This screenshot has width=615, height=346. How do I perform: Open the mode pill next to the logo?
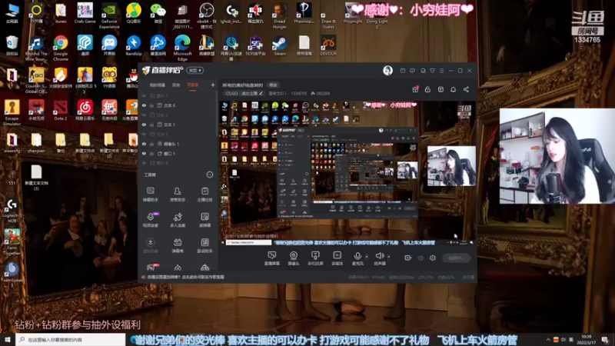coord(195,70)
